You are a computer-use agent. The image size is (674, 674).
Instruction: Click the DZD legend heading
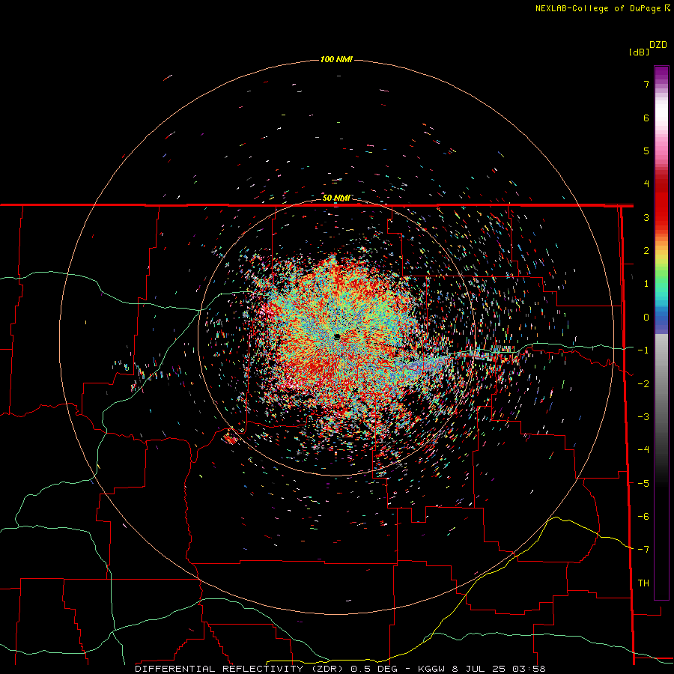pos(658,45)
